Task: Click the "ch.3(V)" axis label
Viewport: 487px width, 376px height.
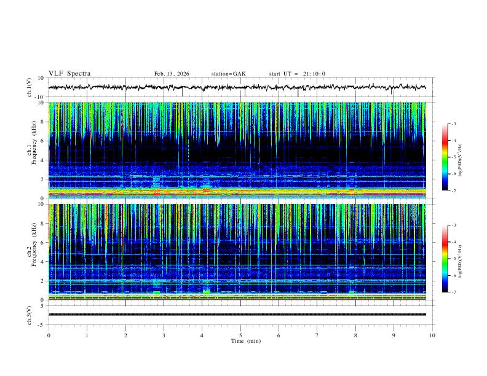Action: pos(30,315)
